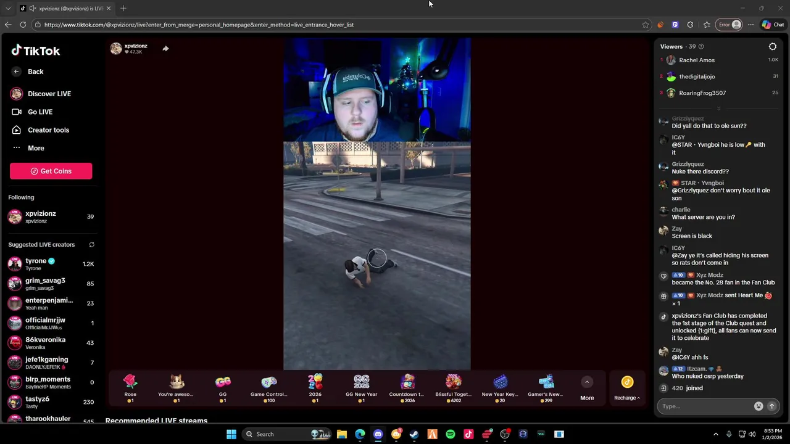
Task: Open xpvizionz in Following list
Action: (51, 216)
